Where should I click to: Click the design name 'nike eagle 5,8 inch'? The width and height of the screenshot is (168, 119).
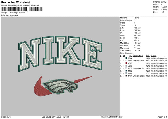[x=18, y=13]
